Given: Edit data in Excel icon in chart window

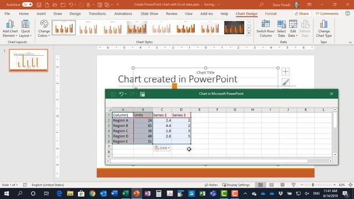Looking at the screenshot, I should click(142, 94).
